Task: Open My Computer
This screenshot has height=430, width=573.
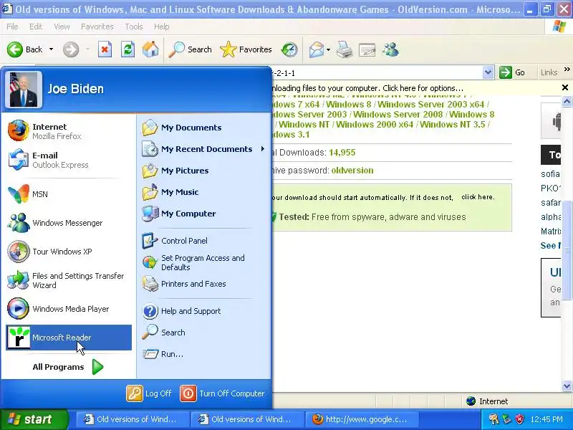Action: pos(203,214)
